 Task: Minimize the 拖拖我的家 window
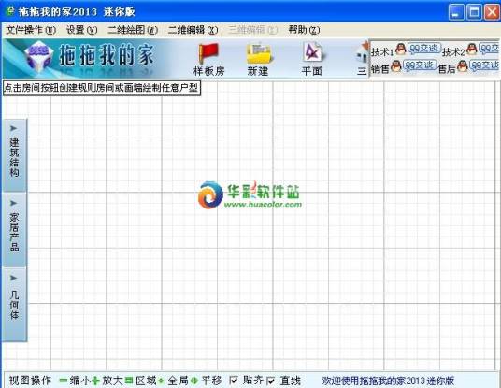pyautogui.click(x=456, y=12)
